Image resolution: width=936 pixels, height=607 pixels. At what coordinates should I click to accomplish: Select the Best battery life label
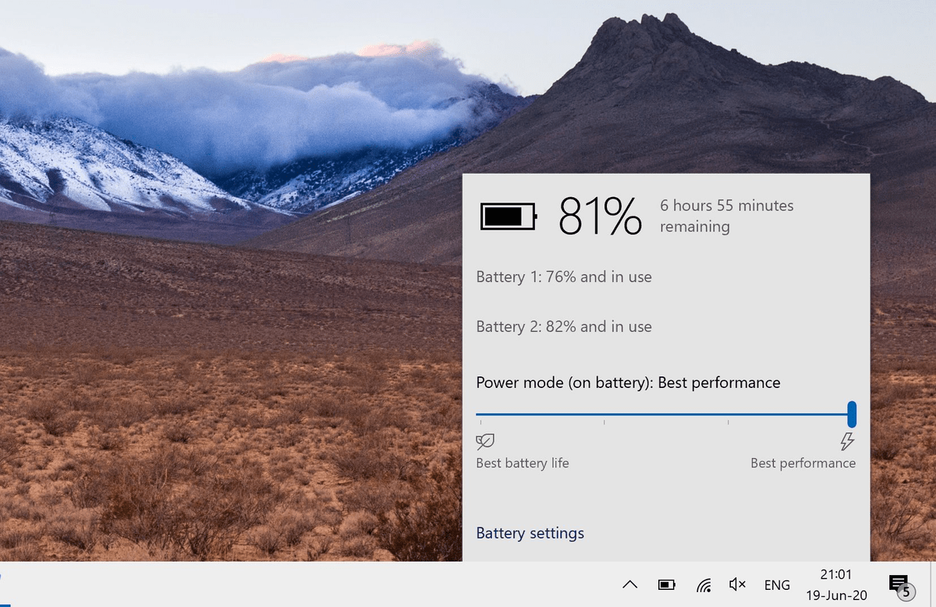(x=523, y=463)
